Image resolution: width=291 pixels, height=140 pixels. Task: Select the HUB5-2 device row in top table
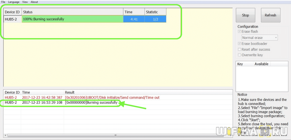[12, 19]
